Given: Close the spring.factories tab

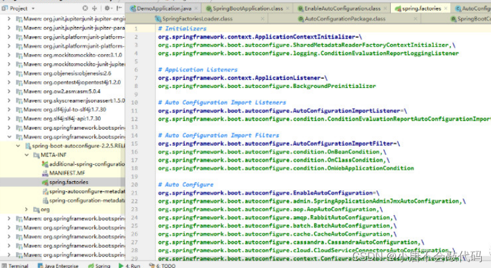Looking at the screenshot, I should (x=446, y=9).
